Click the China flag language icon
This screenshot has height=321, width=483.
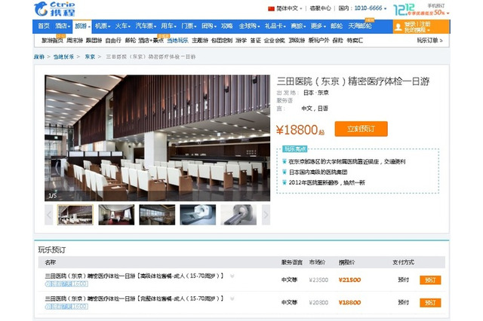(x=271, y=8)
